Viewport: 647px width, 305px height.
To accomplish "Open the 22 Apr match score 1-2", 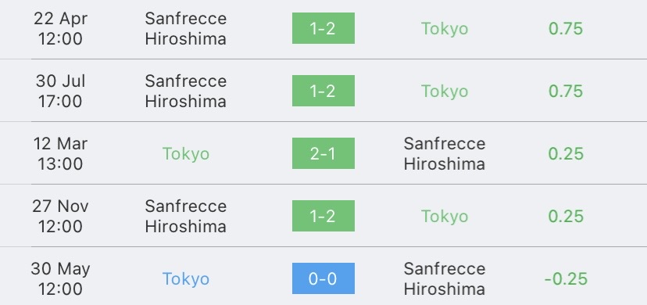I will [323, 28].
